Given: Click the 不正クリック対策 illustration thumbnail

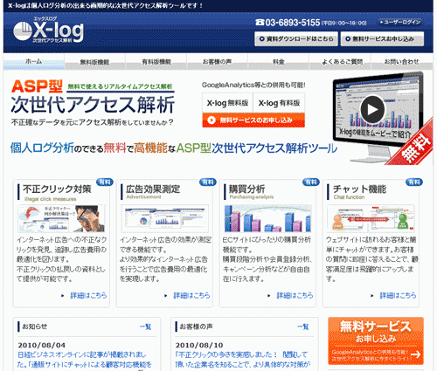Looking at the screenshot, I should coord(61,218).
